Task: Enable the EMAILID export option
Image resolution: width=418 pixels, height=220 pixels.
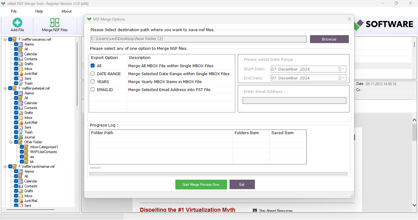Action: (x=92, y=90)
